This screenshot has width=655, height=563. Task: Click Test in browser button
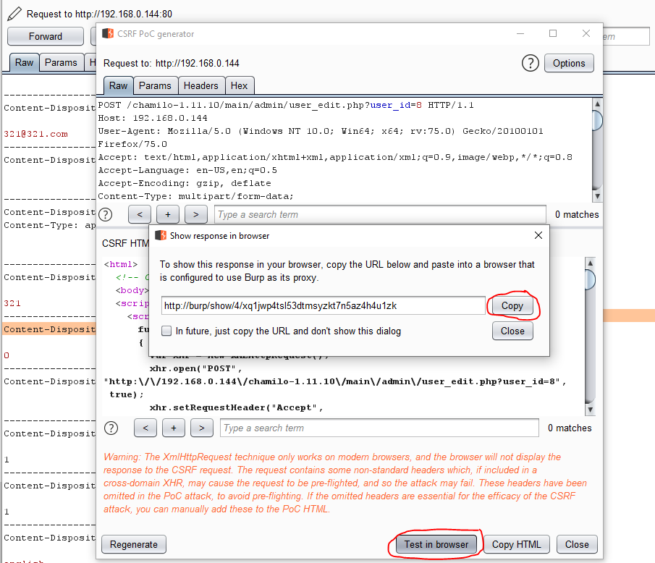pos(436,545)
